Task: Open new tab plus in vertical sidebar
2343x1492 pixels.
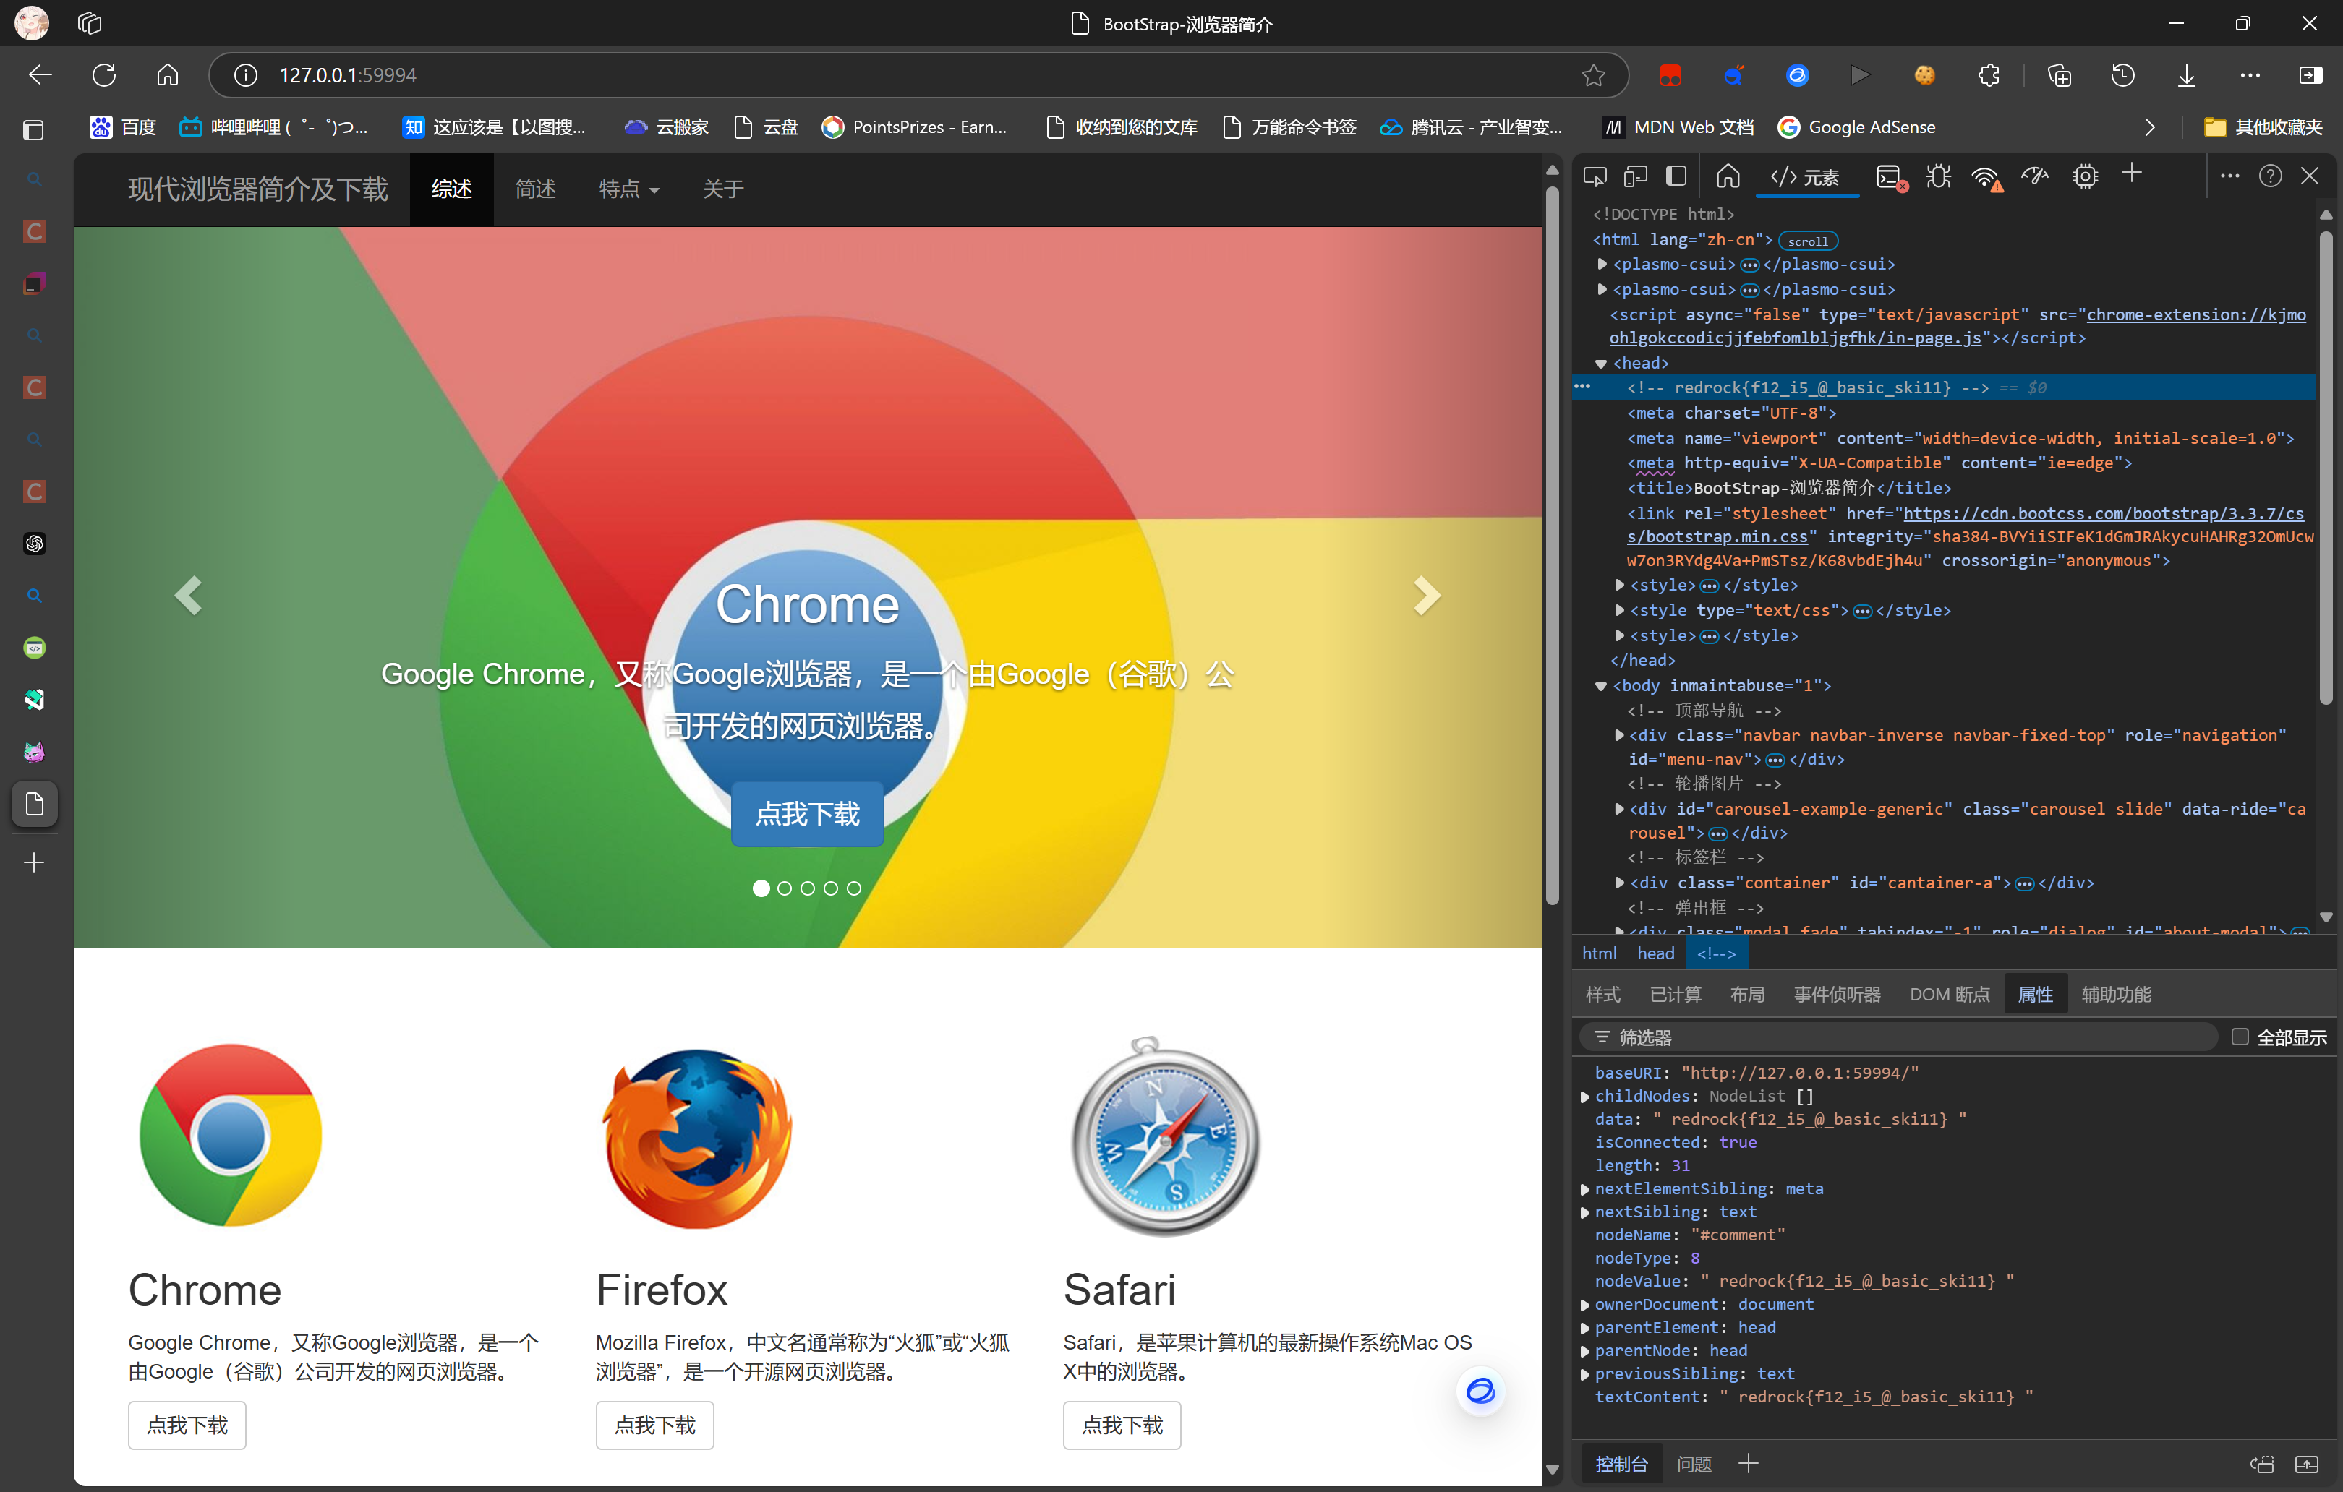Action: pyautogui.click(x=34, y=862)
